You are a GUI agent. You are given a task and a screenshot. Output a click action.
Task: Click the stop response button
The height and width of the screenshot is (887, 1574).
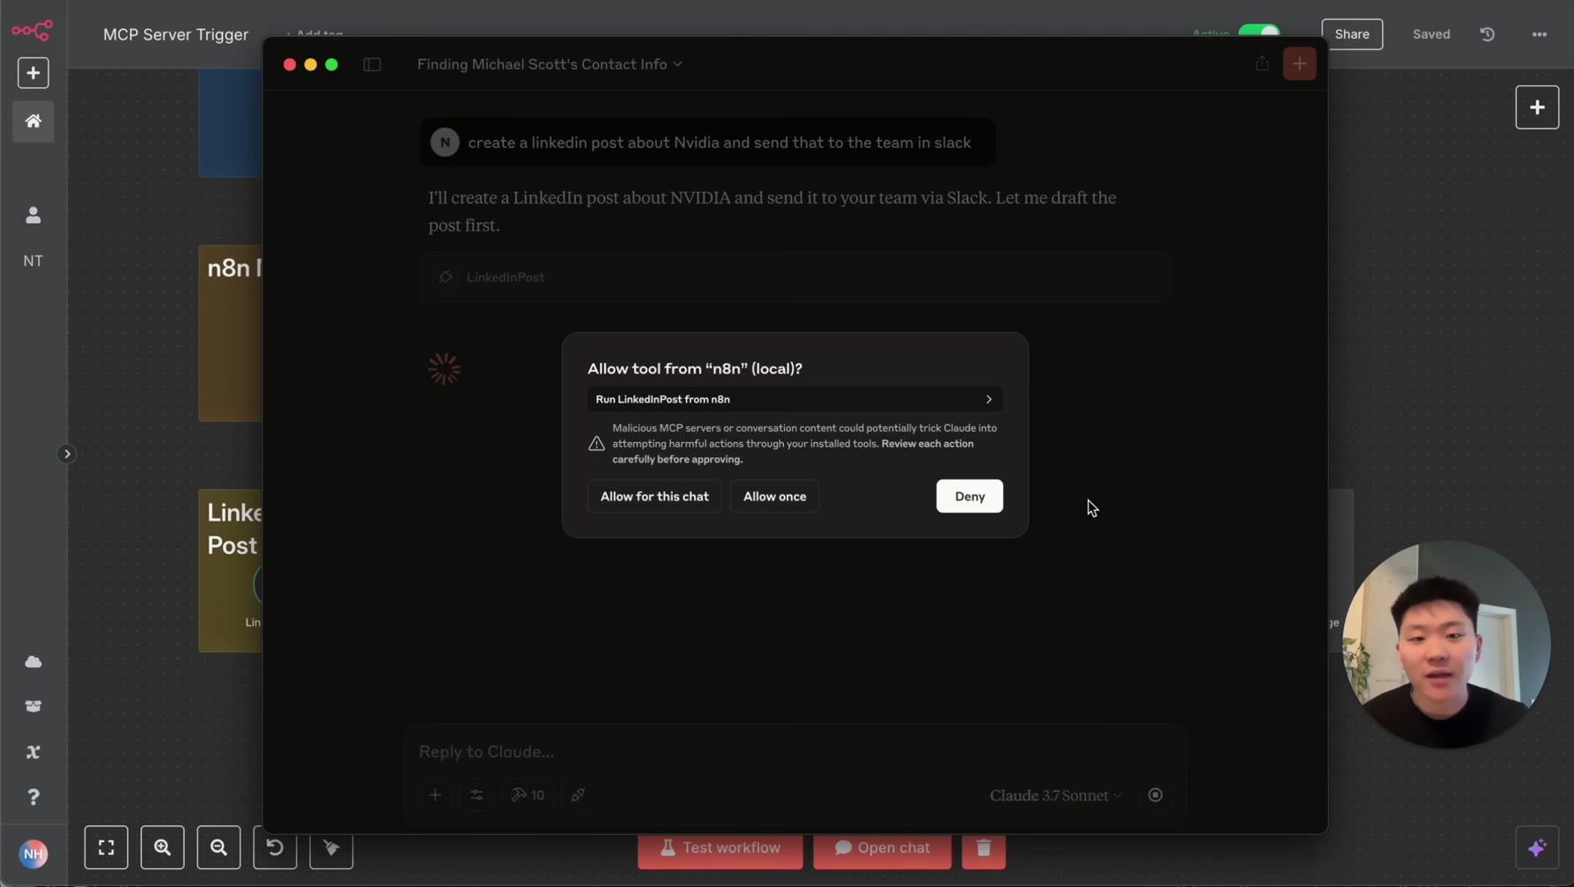[1156, 795]
